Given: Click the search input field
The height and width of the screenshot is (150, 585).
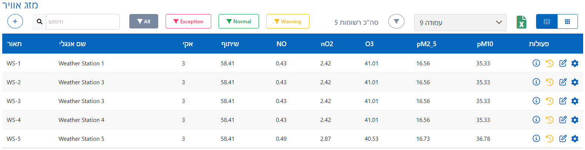Looking at the screenshot, I should point(82,22).
